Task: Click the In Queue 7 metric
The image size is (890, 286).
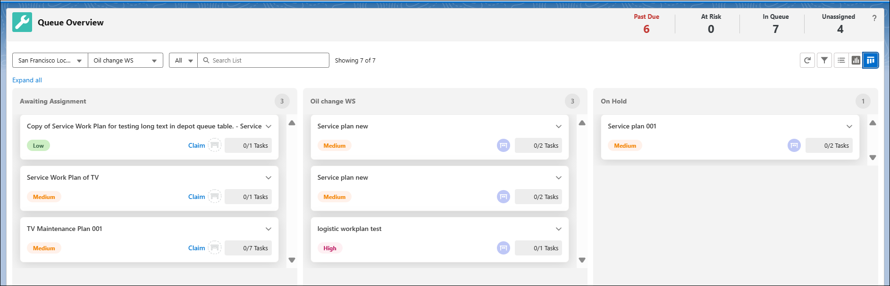Action: tap(776, 24)
